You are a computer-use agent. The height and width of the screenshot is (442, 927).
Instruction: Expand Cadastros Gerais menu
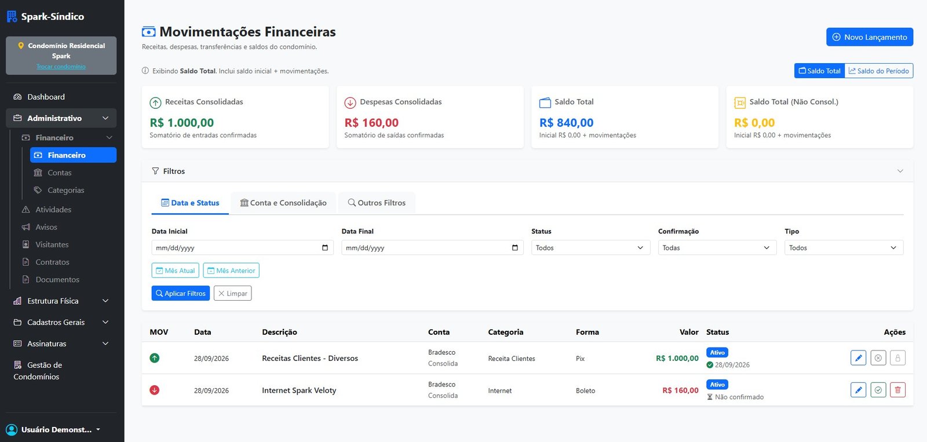pos(61,322)
